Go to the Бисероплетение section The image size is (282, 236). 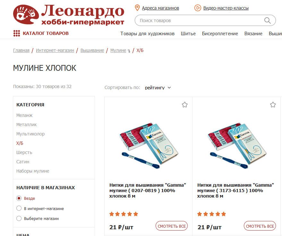click(x=220, y=34)
